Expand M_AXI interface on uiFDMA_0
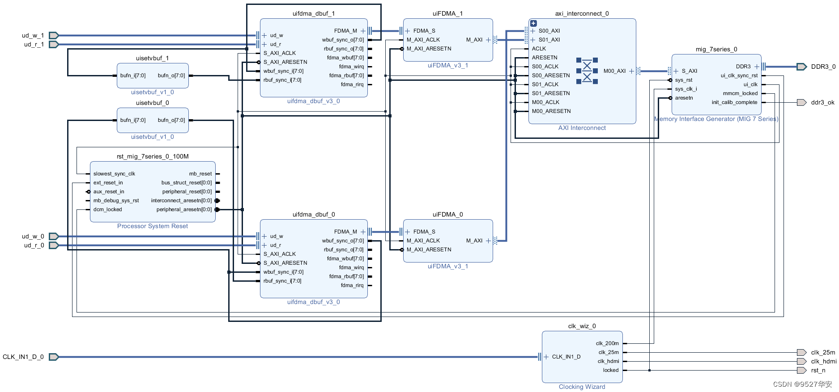Image resolution: width=839 pixels, height=392 pixels. (x=488, y=241)
